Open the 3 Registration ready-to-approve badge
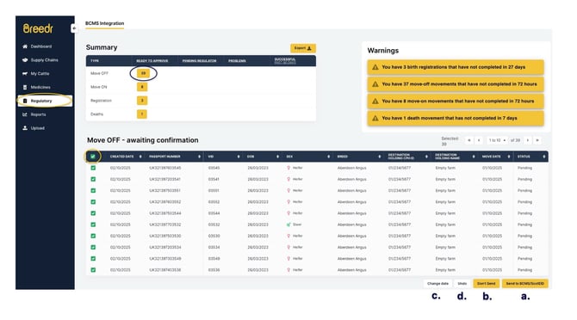The height and width of the screenshot is (320, 577). click(x=142, y=101)
